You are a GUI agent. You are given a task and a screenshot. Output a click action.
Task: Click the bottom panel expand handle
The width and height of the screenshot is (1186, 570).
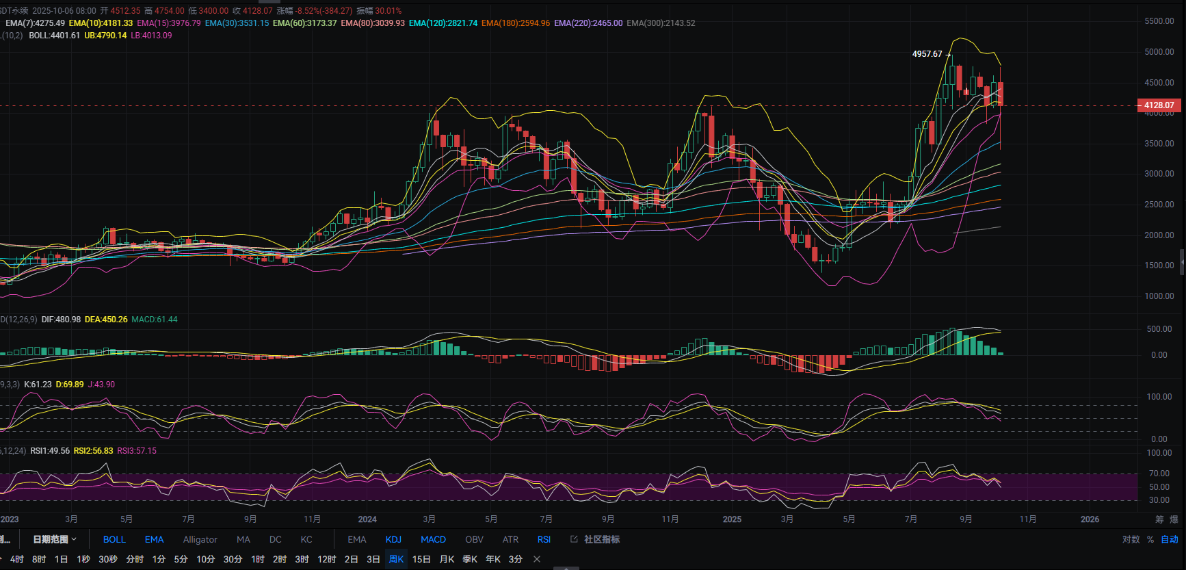(x=566, y=567)
